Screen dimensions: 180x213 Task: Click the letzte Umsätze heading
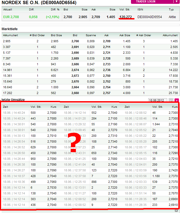(13, 100)
